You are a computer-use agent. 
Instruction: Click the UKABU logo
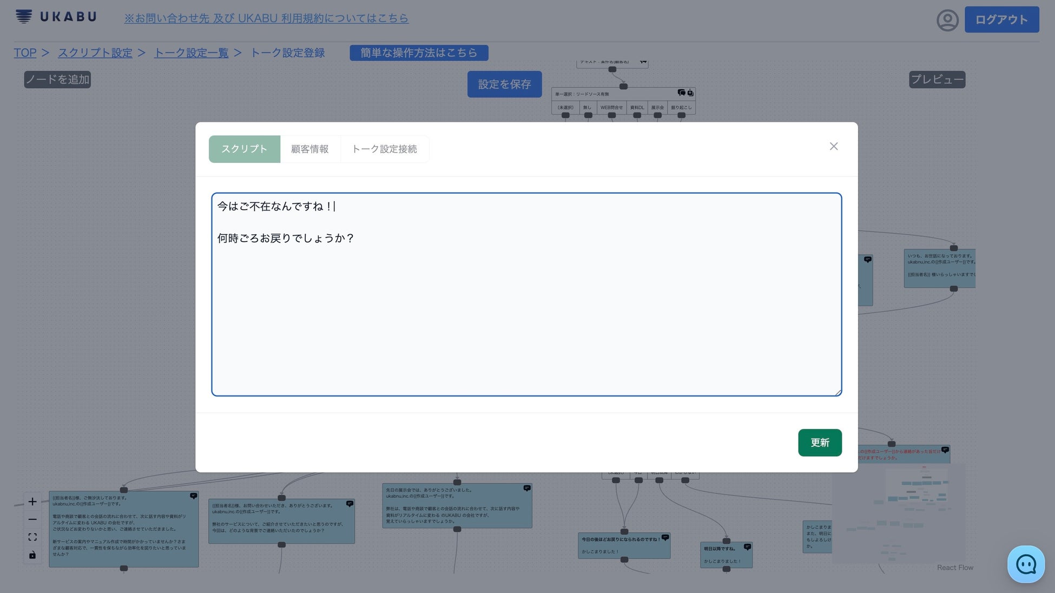pyautogui.click(x=56, y=17)
